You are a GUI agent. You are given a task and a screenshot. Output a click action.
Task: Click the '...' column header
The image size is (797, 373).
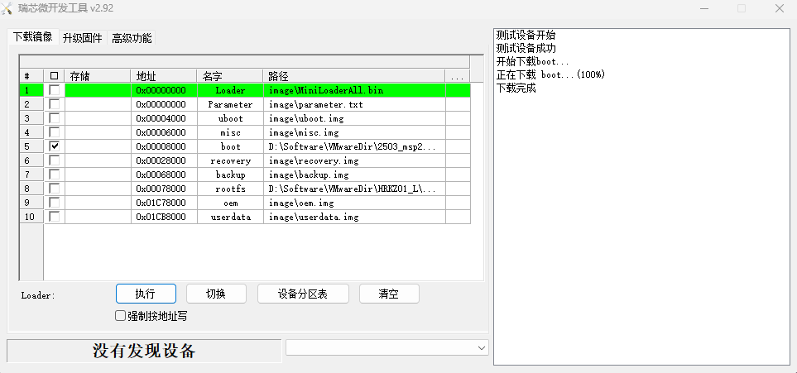(x=457, y=76)
